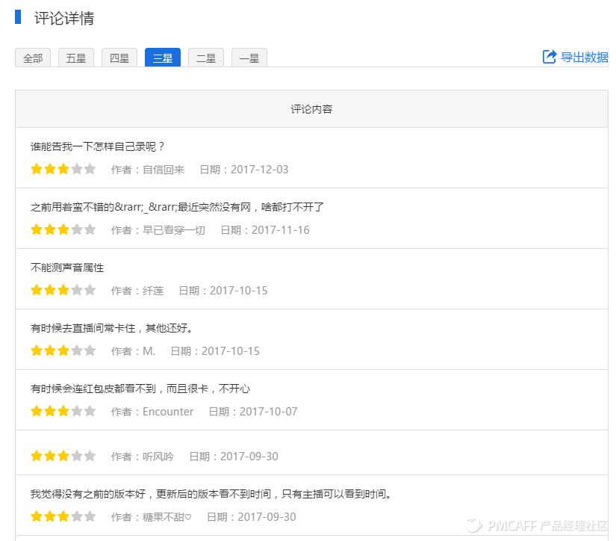616x541 pixels.
Task: Click the second star on 糖果不甜♡'s rating
Action: pyautogui.click(x=50, y=516)
